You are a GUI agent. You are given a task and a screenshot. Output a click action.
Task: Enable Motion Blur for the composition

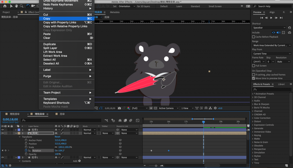[131, 120]
